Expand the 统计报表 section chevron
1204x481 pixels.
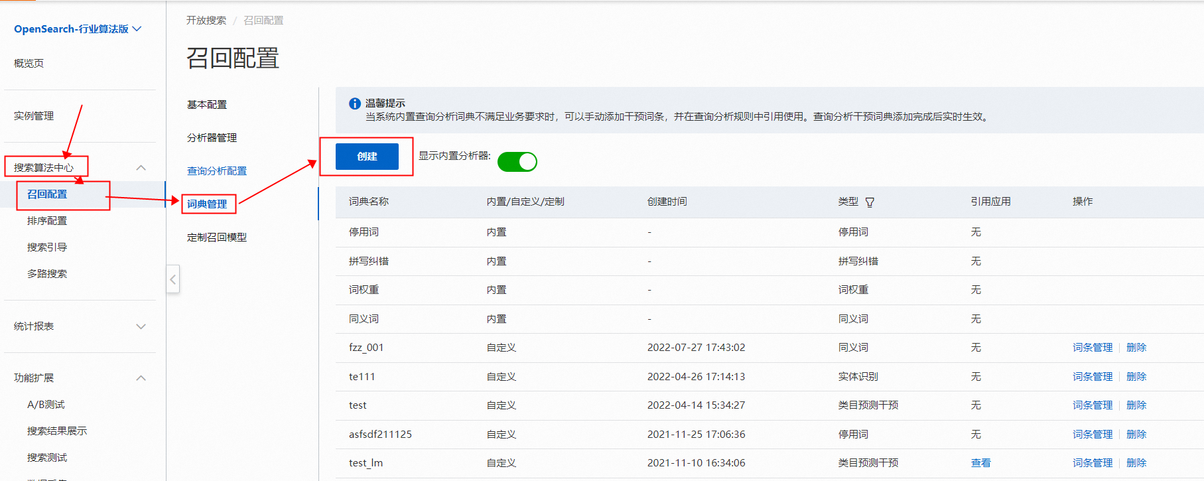(141, 326)
